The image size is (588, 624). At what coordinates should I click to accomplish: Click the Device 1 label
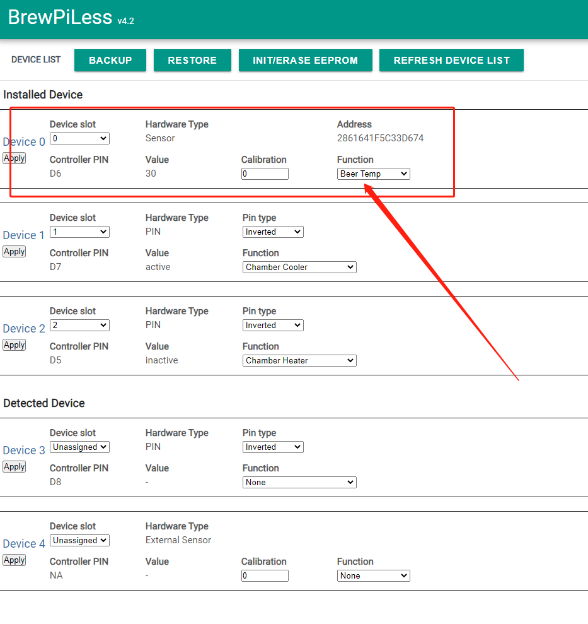click(24, 235)
